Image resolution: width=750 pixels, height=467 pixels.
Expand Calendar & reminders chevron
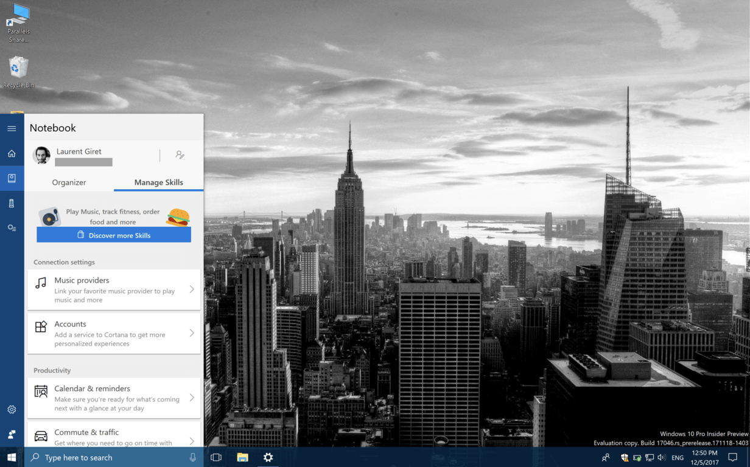[x=192, y=398]
